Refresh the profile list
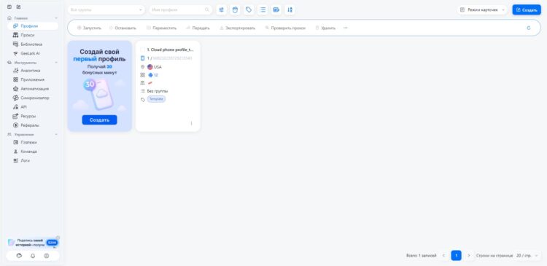Screen dimensions: 547x266 pyautogui.click(x=529, y=28)
